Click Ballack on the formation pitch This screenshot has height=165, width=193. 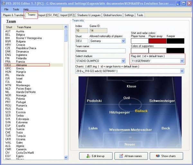coord(141,111)
